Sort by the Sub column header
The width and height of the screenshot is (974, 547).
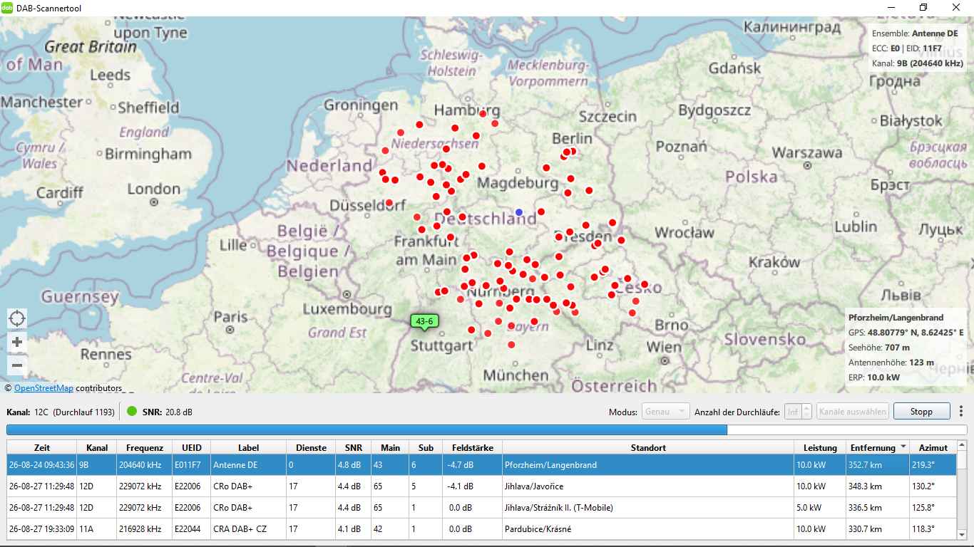pos(426,447)
